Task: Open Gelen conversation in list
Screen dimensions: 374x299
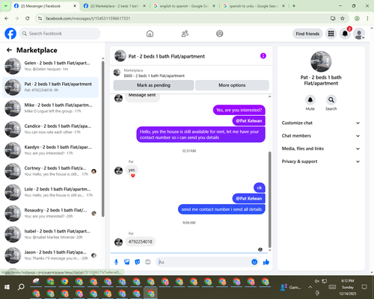Action: click(x=51, y=66)
